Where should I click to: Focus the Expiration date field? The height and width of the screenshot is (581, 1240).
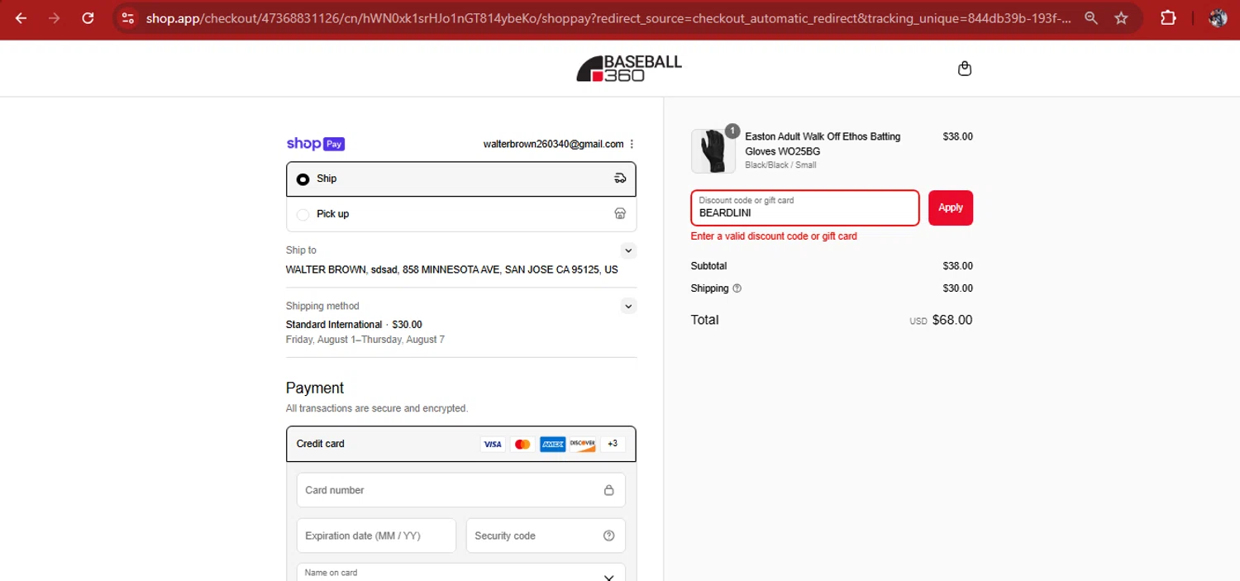tap(376, 536)
